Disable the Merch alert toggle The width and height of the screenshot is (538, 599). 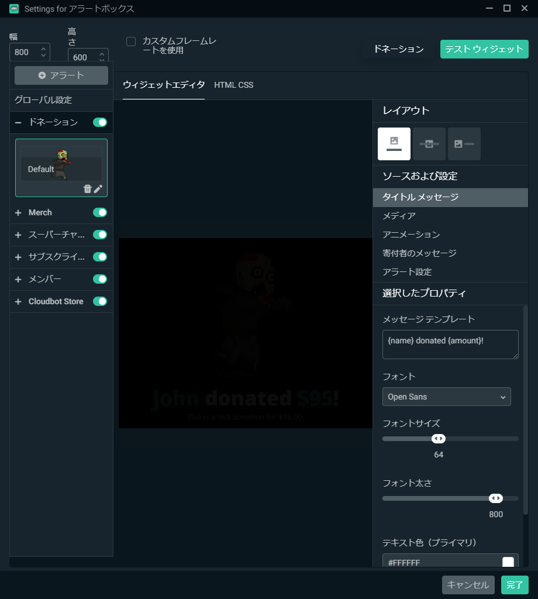pyautogui.click(x=99, y=212)
